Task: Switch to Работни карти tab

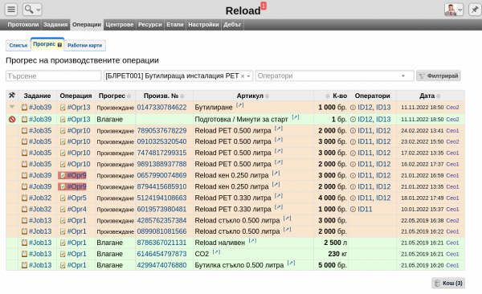Action: pyautogui.click(x=84, y=45)
